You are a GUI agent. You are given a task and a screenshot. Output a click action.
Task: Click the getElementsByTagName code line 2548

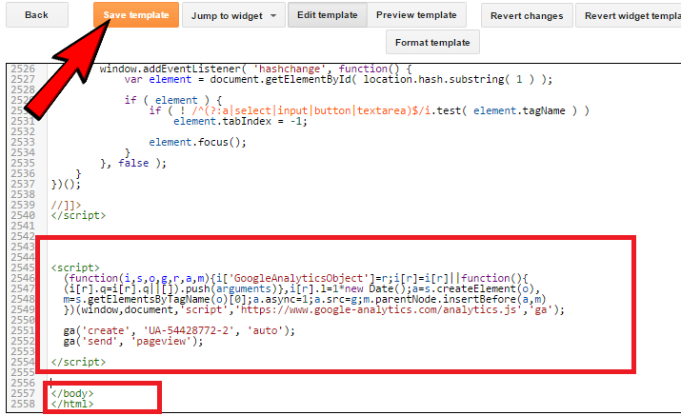point(305,299)
